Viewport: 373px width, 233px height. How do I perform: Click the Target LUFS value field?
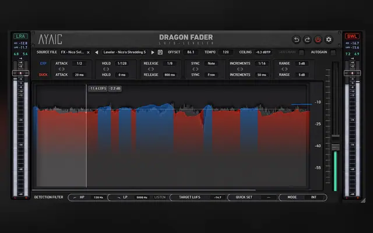coord(217,197)
